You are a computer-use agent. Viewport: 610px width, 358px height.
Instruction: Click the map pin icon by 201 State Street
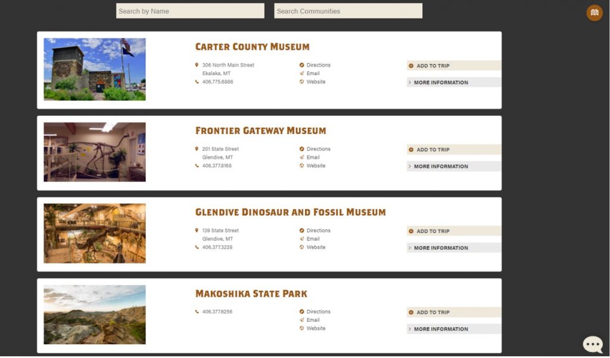point(197,149)
